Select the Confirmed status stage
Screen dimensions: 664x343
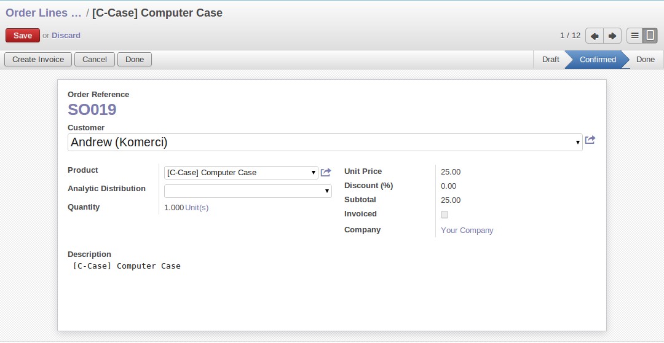coord(597,60)
